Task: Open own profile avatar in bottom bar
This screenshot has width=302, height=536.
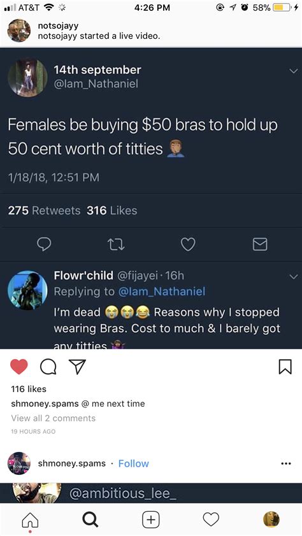Action: tap(271, 519)
